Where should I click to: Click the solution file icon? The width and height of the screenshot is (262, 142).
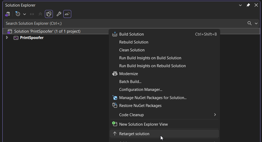point(9,31)
